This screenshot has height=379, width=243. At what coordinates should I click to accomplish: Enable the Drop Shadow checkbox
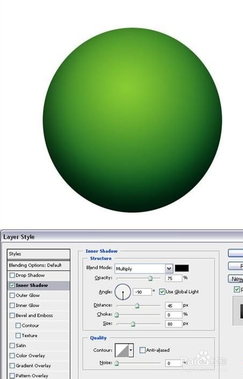pos(12,275)
